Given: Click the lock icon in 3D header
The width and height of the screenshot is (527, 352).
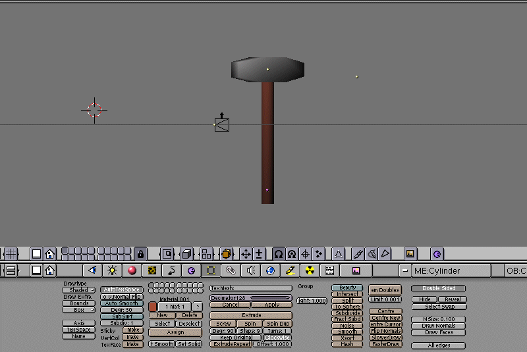Looking at the screenshot, I should click(x=140, y=253).
